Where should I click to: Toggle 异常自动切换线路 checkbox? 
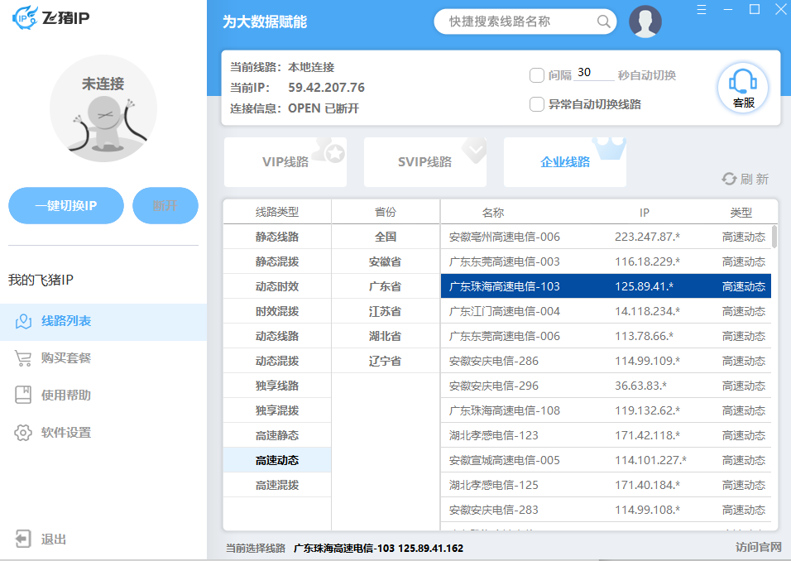click(x=536, y=104)
